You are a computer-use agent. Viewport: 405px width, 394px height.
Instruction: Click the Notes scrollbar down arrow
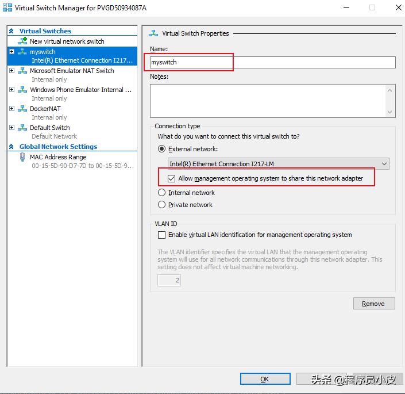(389, 112)
